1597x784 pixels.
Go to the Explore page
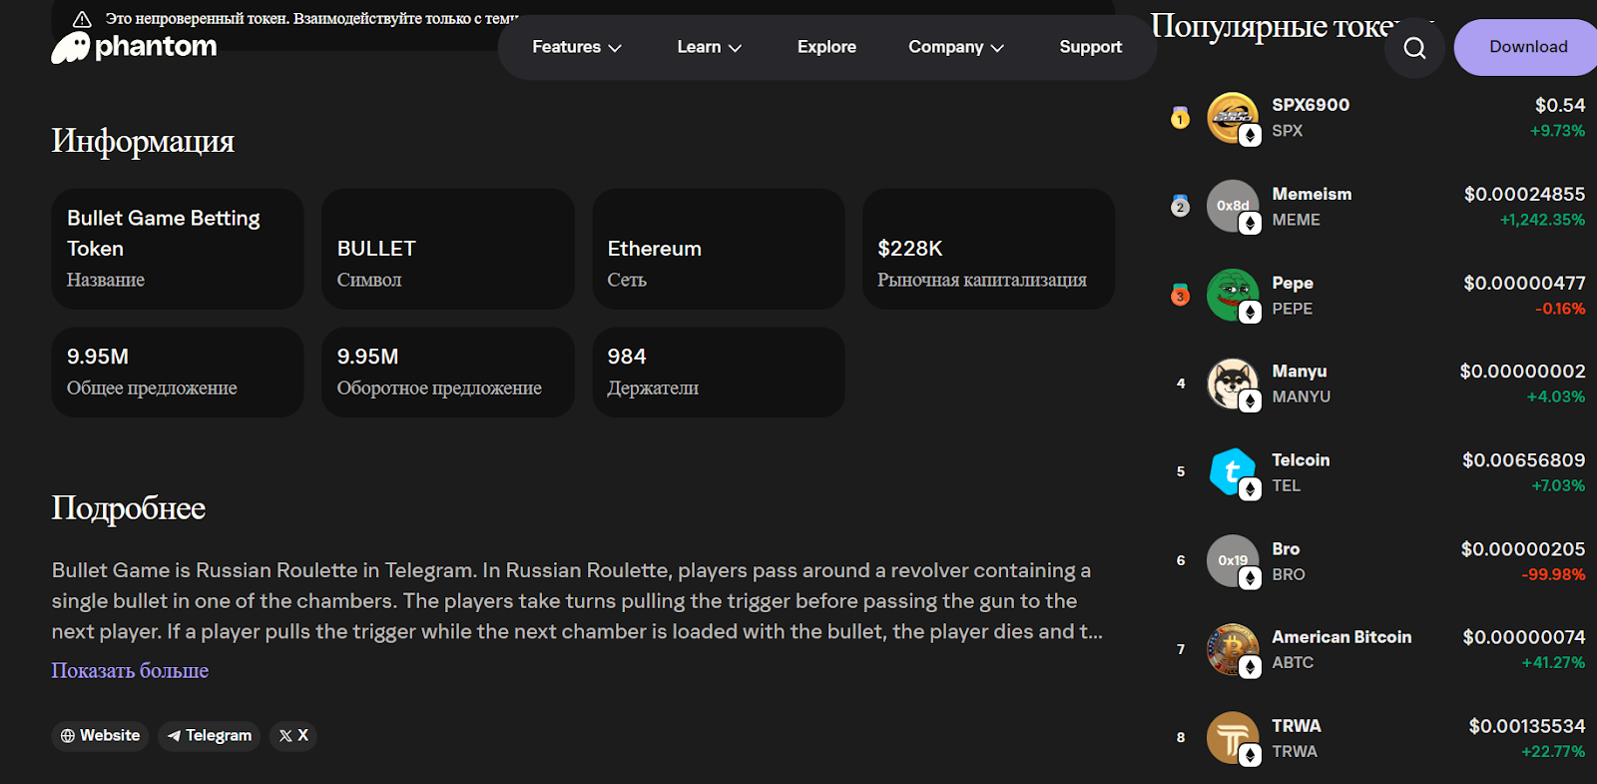(826, 47)
